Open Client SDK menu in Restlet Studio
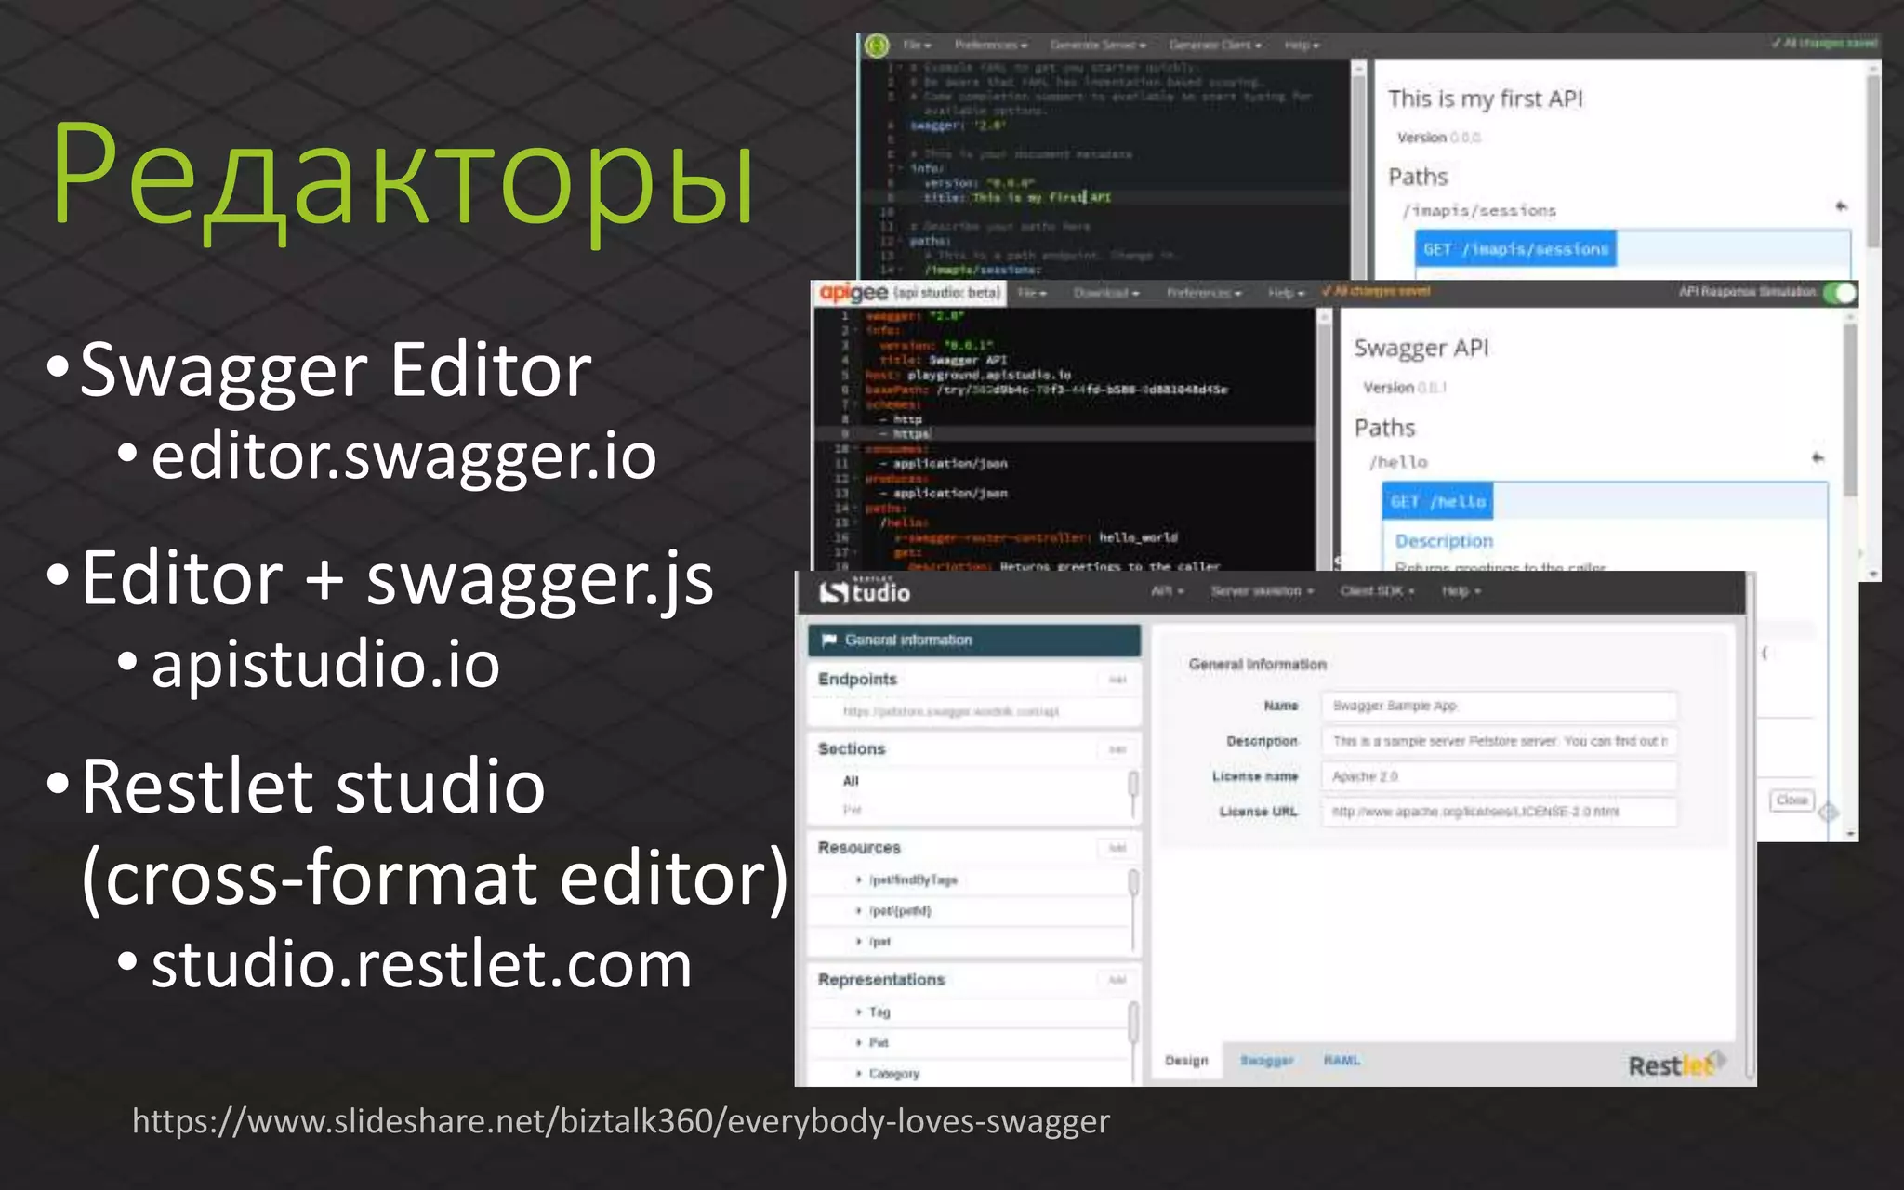 [x=1377, y=591]
